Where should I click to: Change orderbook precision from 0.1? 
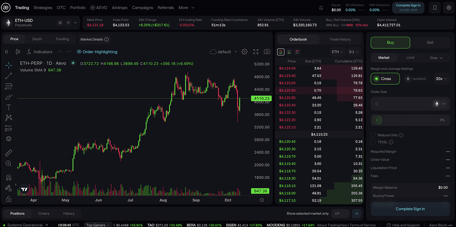[x=354, y=52]
